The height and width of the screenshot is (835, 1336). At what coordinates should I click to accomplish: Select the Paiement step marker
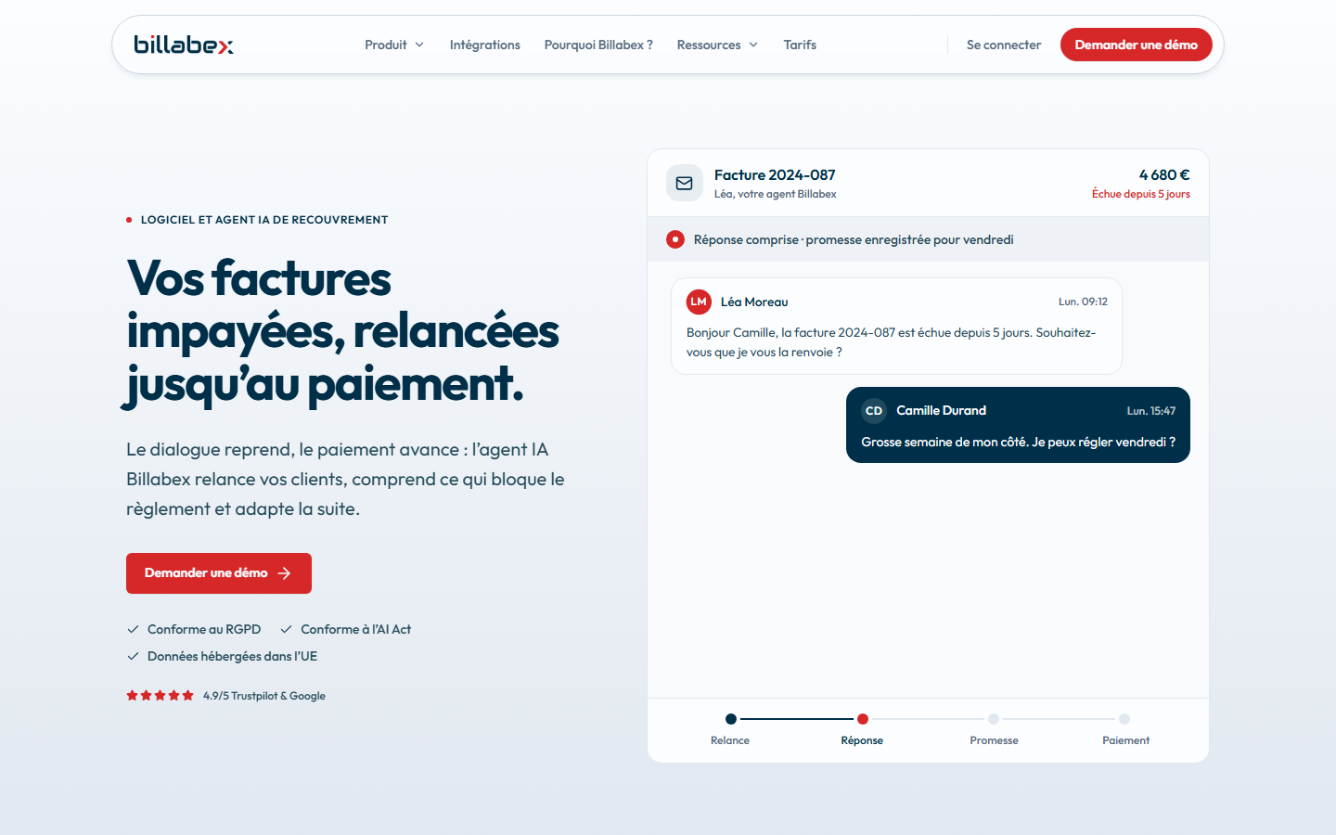[x=1124, y=719]
